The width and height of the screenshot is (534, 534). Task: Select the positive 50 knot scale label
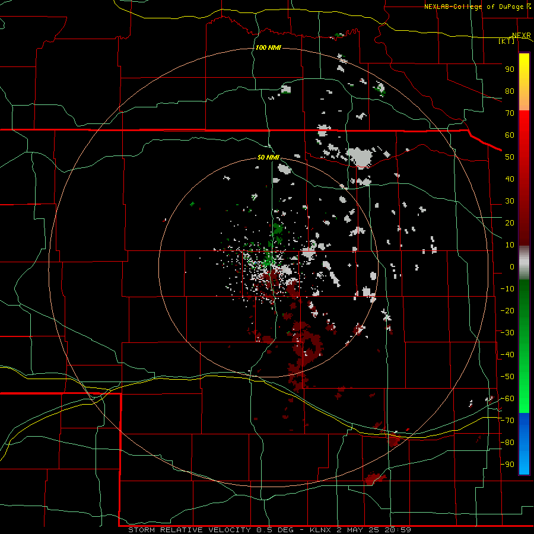[x=510, y=157]
